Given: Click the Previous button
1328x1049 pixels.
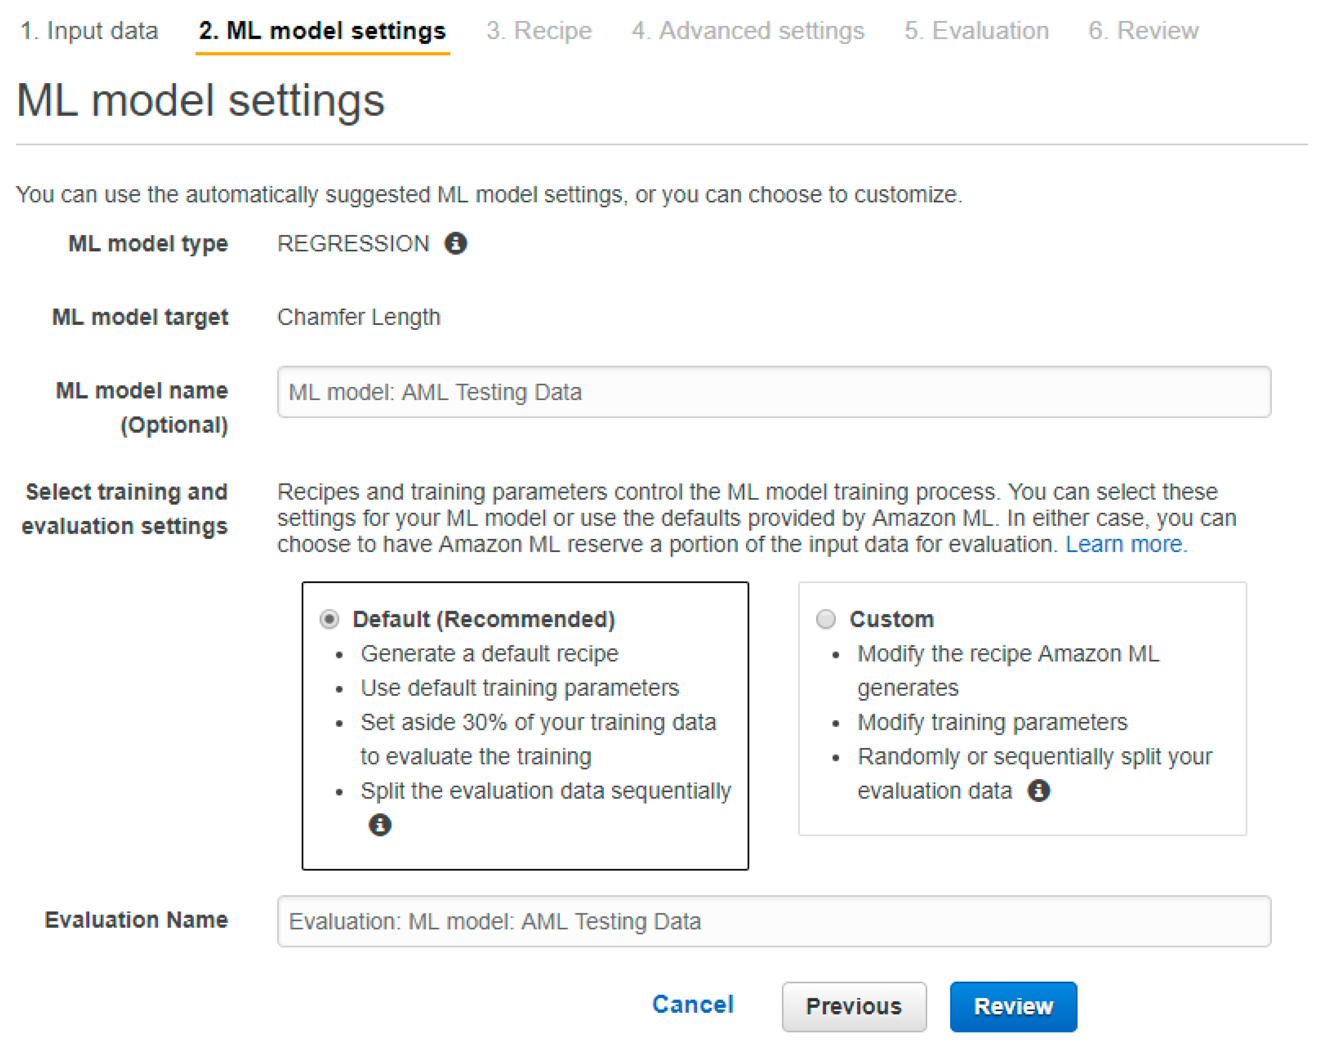Looking at the screenshot, I should pyautogui.click(x=853, y=1006).
